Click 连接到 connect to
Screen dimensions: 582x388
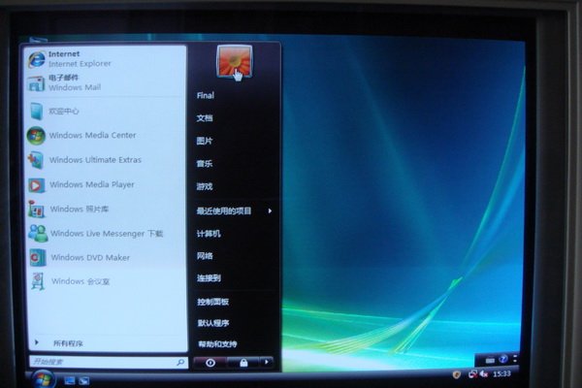pyautogui.click(x=209, y=278)
